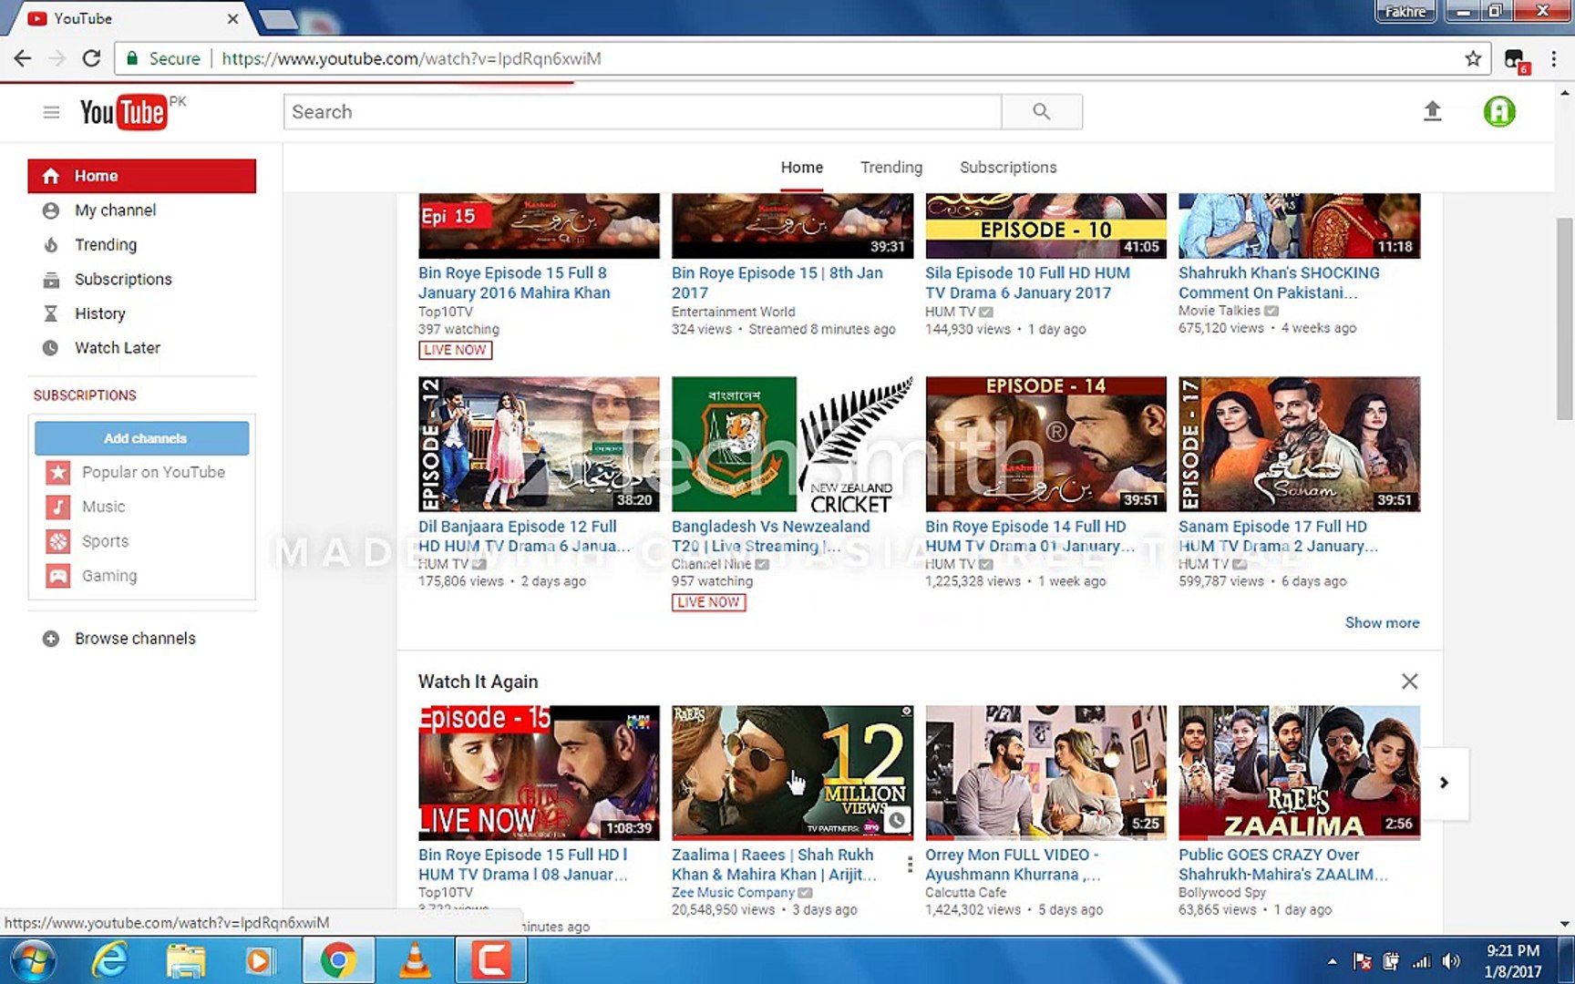Image resolution: width=1575 pixels, height=984 pixels.
Task: Click inside the Search input field
Action: click(638, 111)
